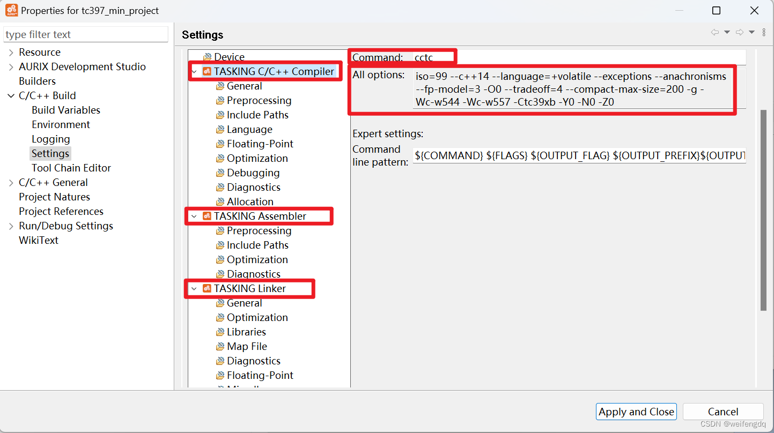
Task: Click the Include Paths icon under the compiler
Action: click(220, 115)
